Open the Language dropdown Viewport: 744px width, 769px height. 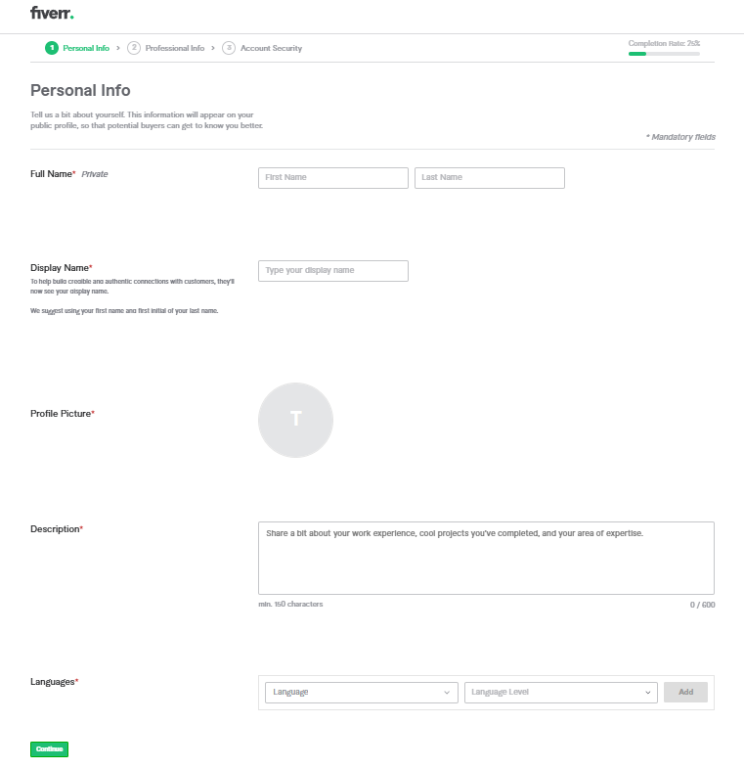[361, 693]
